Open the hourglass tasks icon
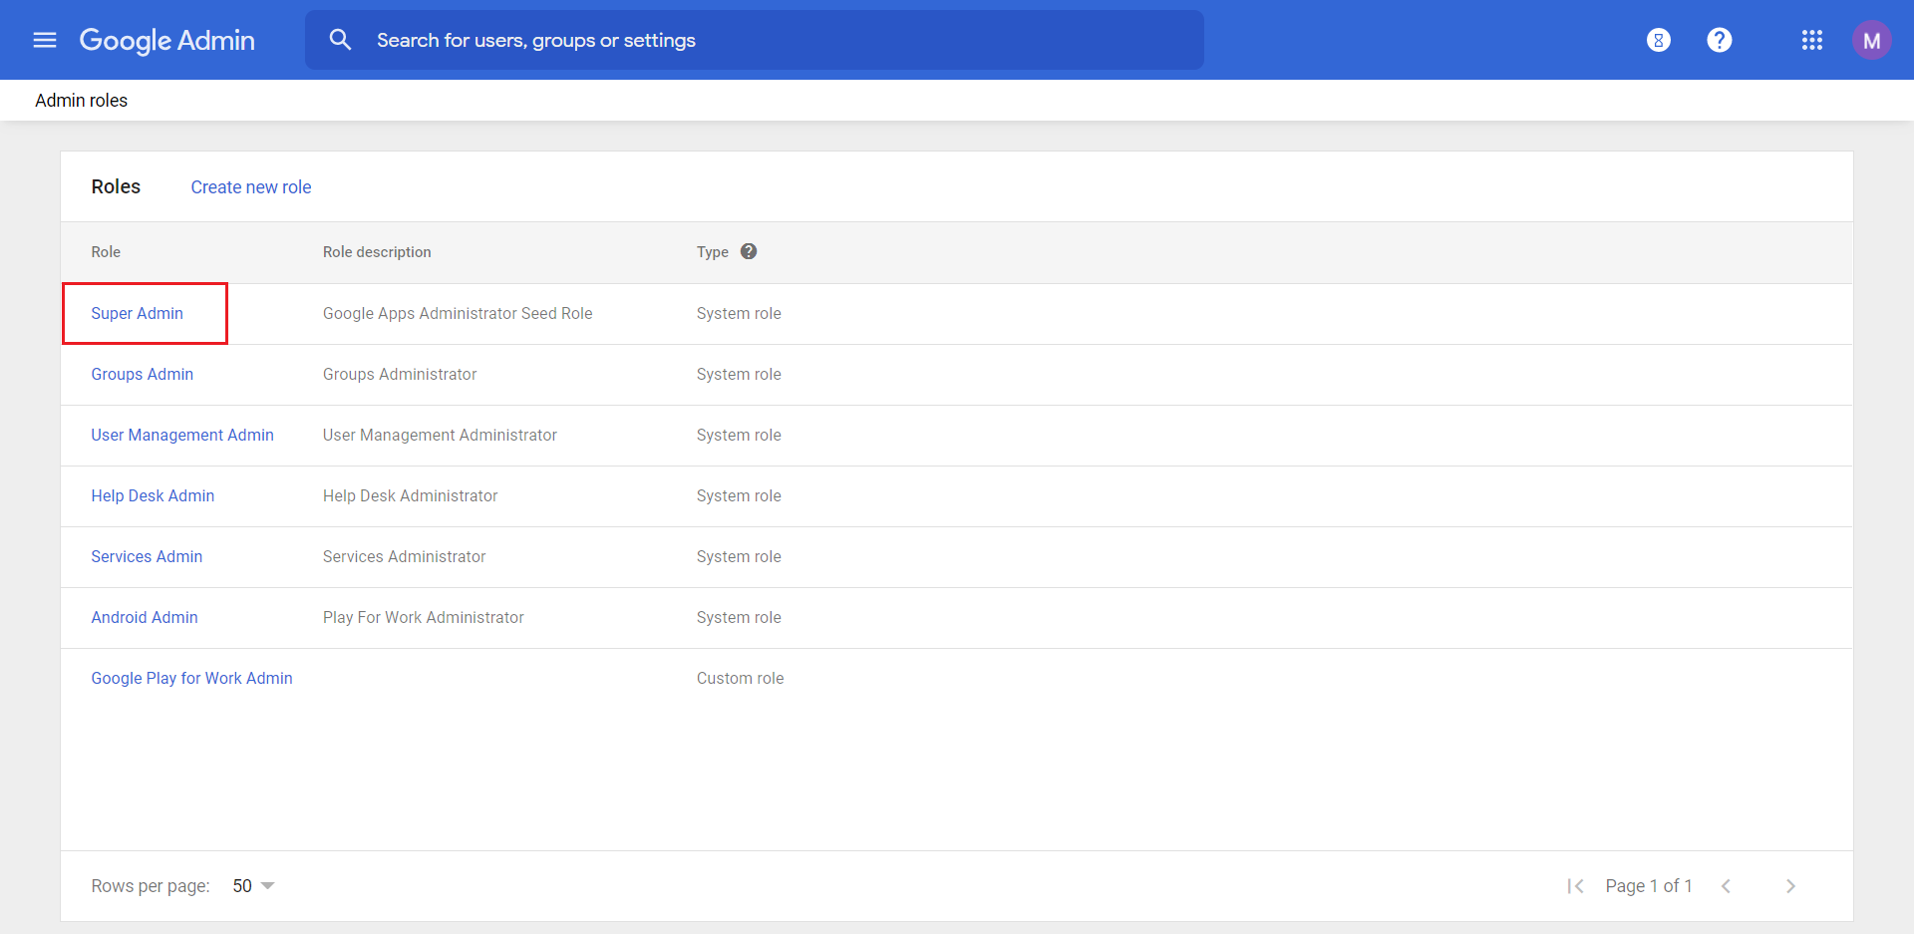This screenshot has height=934, width=1914. (x=1659, y=40)
